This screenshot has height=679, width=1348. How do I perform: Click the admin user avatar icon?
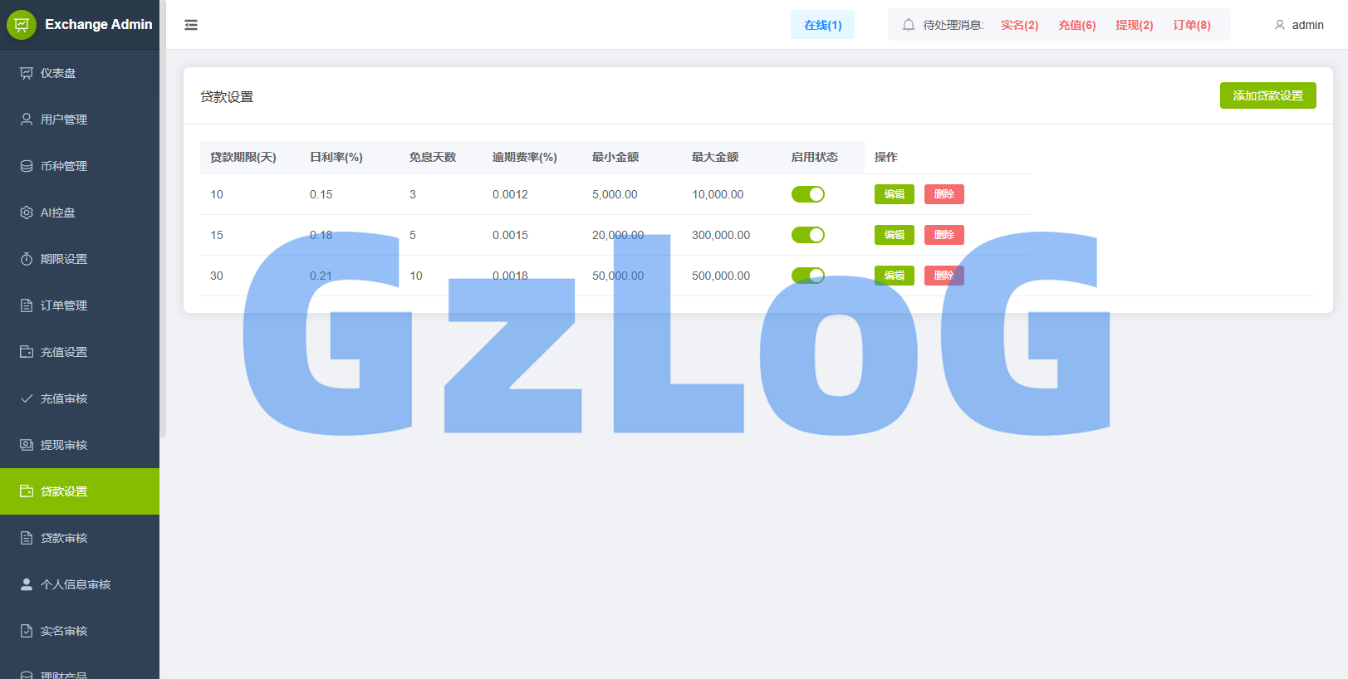tap(1280, 25)
